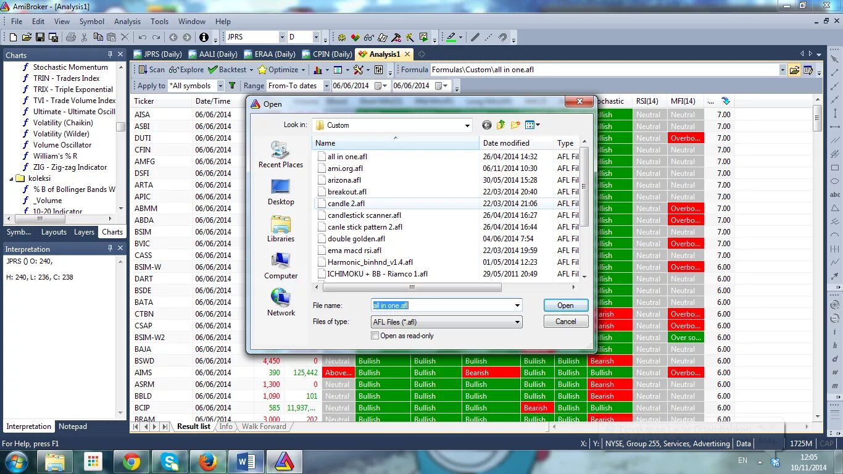Click file list vertical scrollbar in dialog
This screenshot has width=843, height=474.
click(584, 187)
